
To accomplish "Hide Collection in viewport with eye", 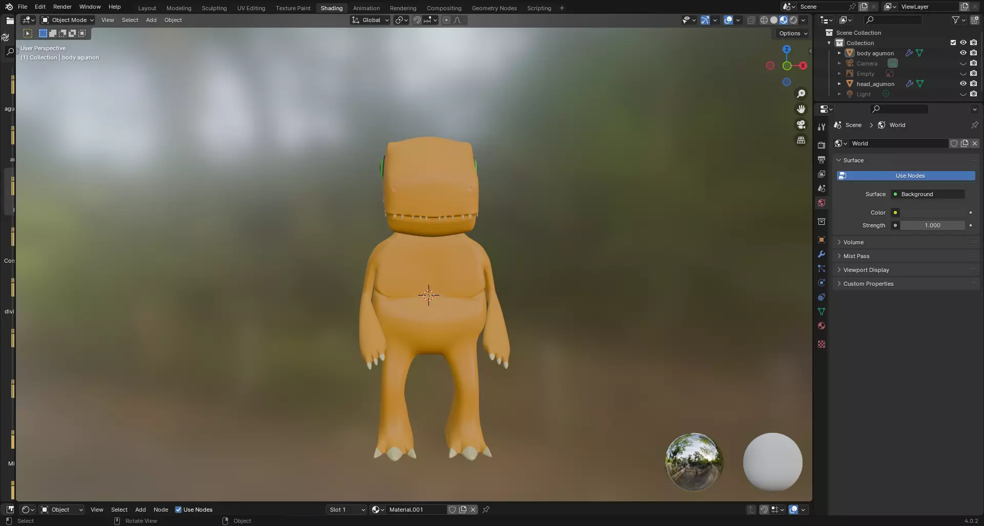I will pos(963,43).
